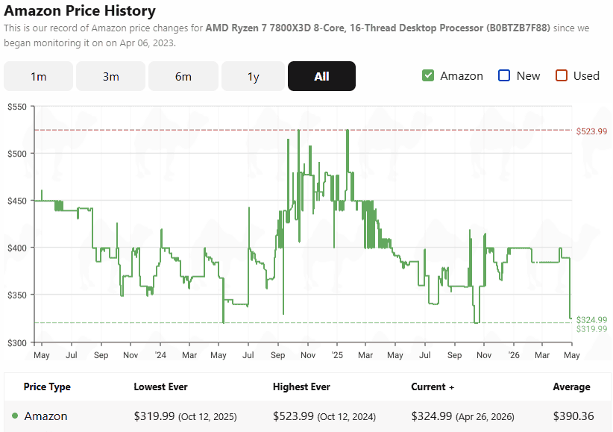Select the All time range

point(321,76)
